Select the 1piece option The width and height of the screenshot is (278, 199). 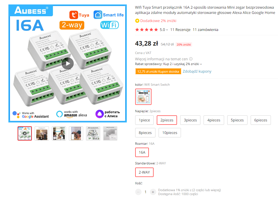pos(144,120)
